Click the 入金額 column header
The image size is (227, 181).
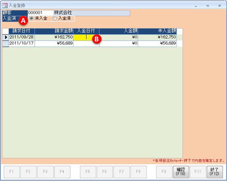click(x=119, y=31)
